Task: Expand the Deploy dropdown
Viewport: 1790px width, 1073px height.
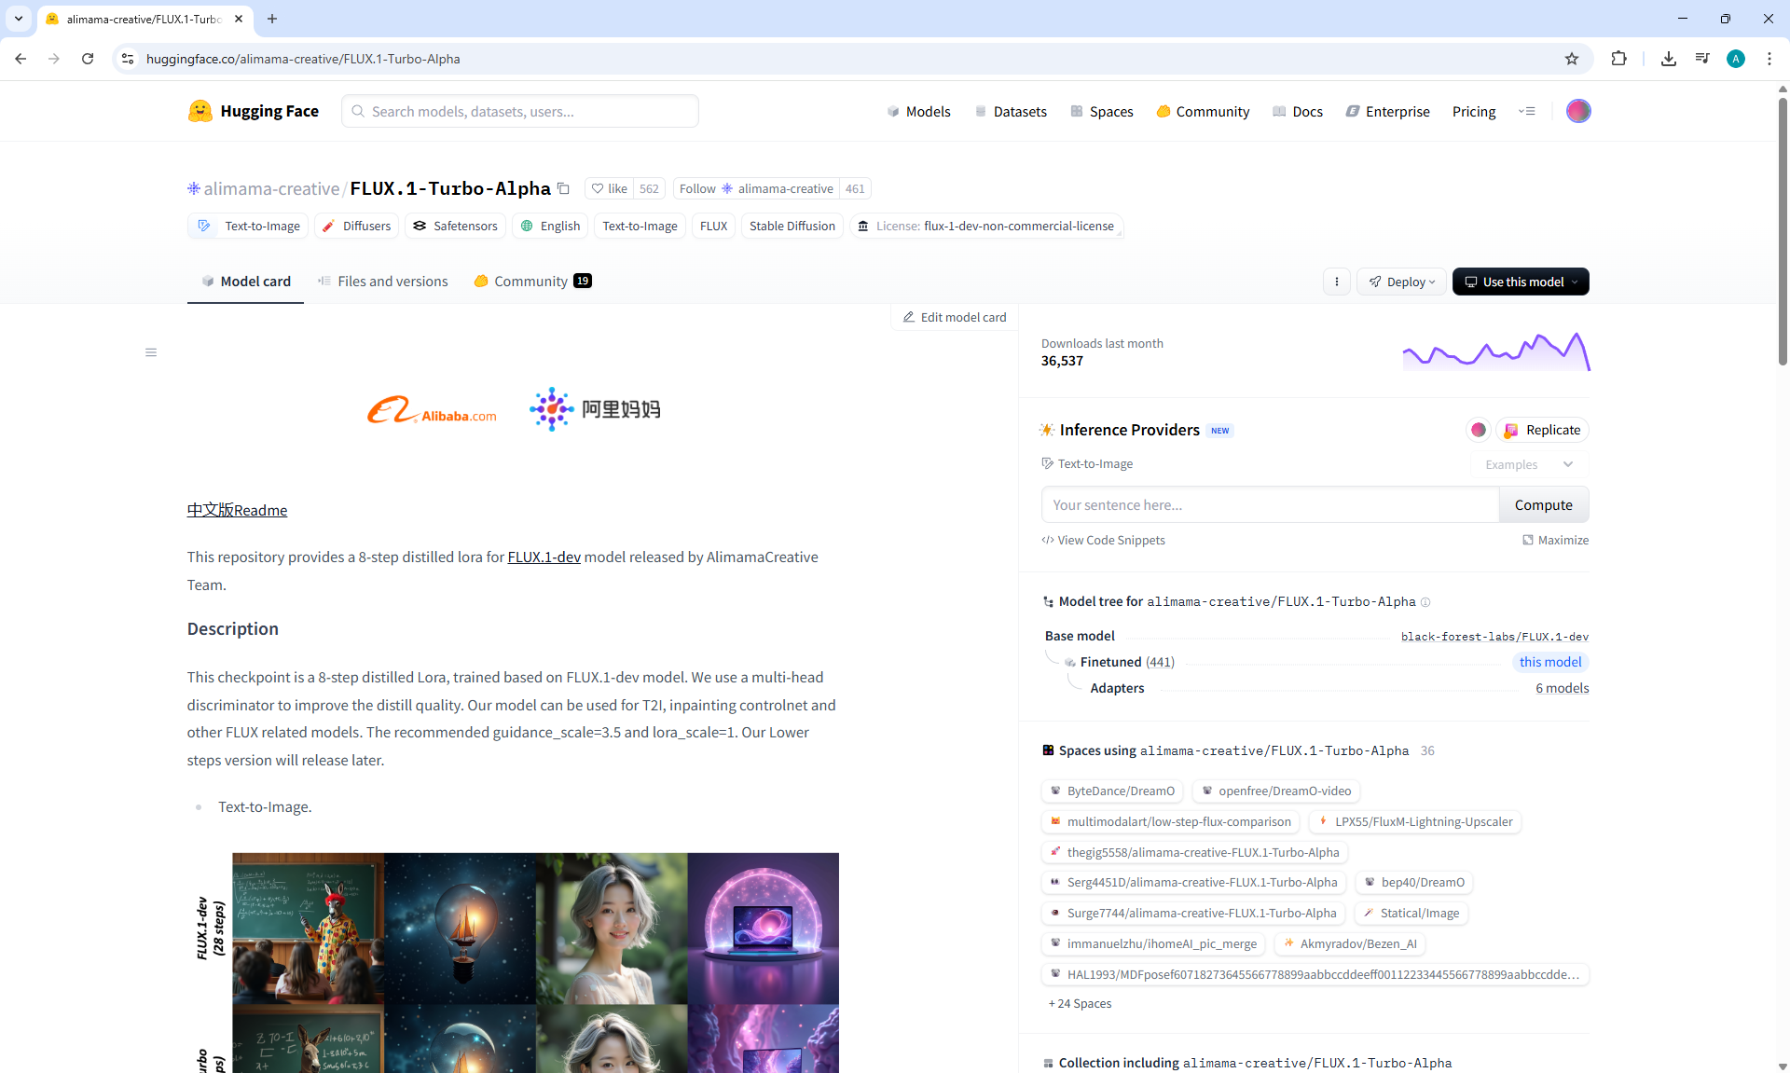Action: [x=1401, y=282]
